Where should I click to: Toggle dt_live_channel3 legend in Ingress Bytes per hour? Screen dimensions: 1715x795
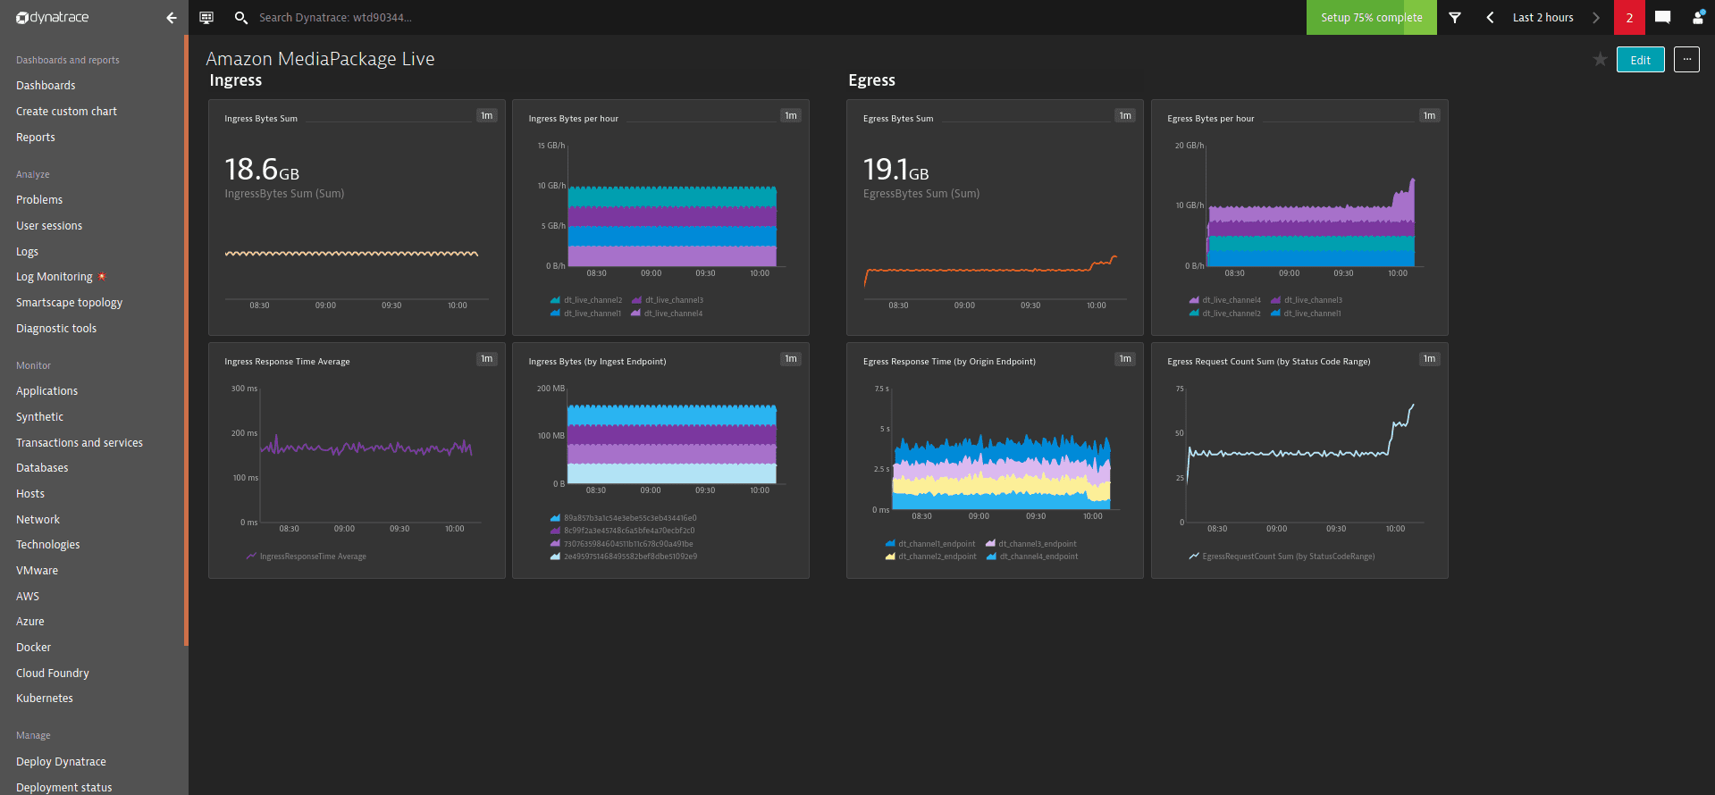point(668,300)
